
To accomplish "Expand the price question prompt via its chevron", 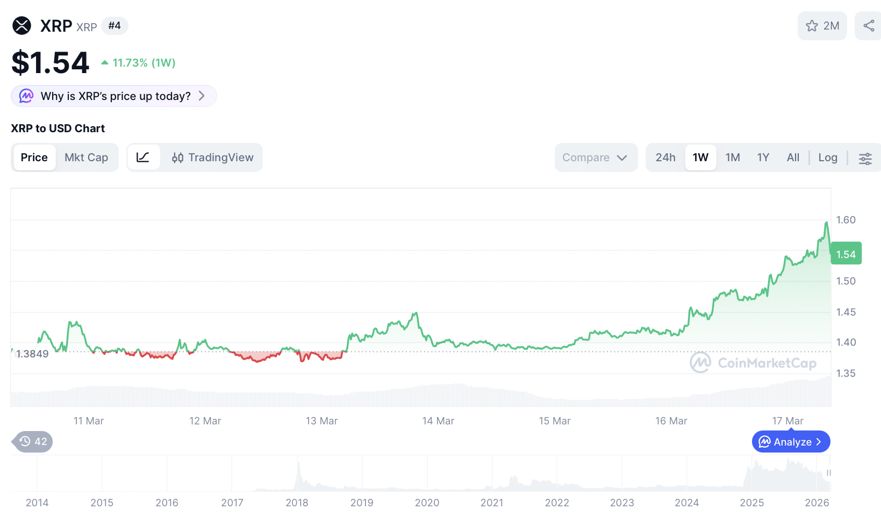I will 202,96.
